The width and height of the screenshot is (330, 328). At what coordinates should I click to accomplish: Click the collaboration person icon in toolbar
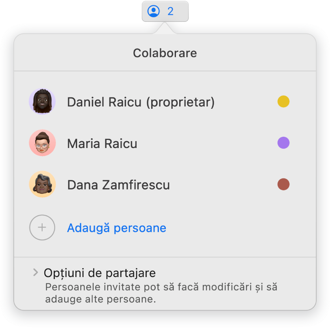pos(154,11)
